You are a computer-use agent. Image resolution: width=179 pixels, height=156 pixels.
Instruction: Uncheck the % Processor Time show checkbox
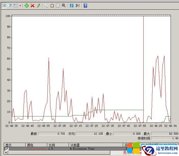[x=7, y=149]
